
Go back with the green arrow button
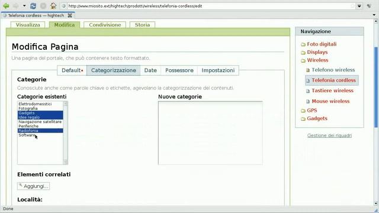[6, 6]
